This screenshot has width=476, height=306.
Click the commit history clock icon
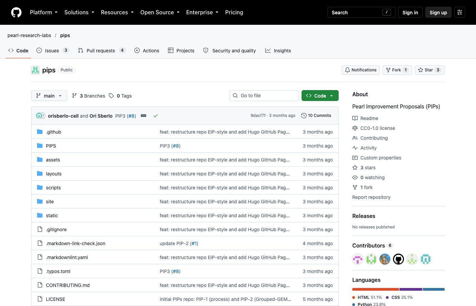[x=304, y=116]
